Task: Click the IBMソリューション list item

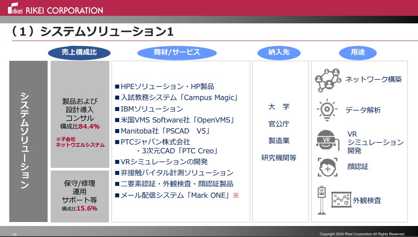Action: 149,109
